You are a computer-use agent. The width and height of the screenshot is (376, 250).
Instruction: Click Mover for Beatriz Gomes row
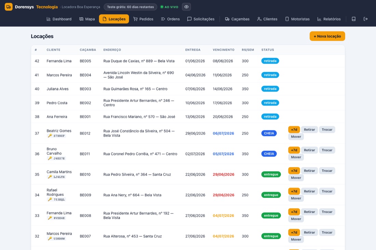296,137
